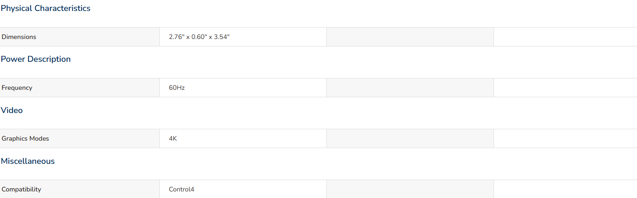Click empty third cell in Compatibility row
The height and width of the screenshot is (198, 637).
pos(410,189)
